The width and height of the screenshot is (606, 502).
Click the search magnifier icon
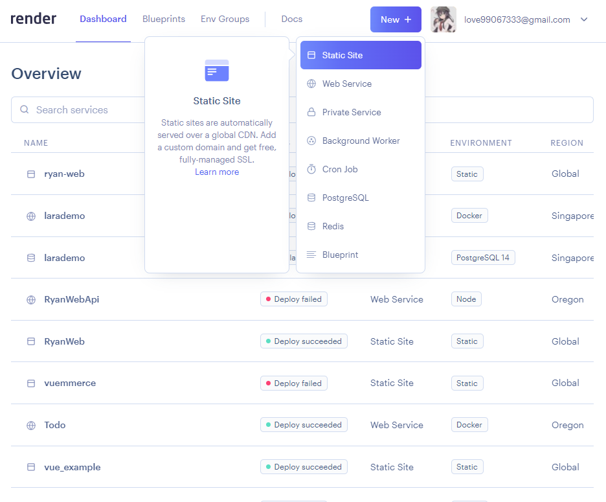[x=25, y=109]
